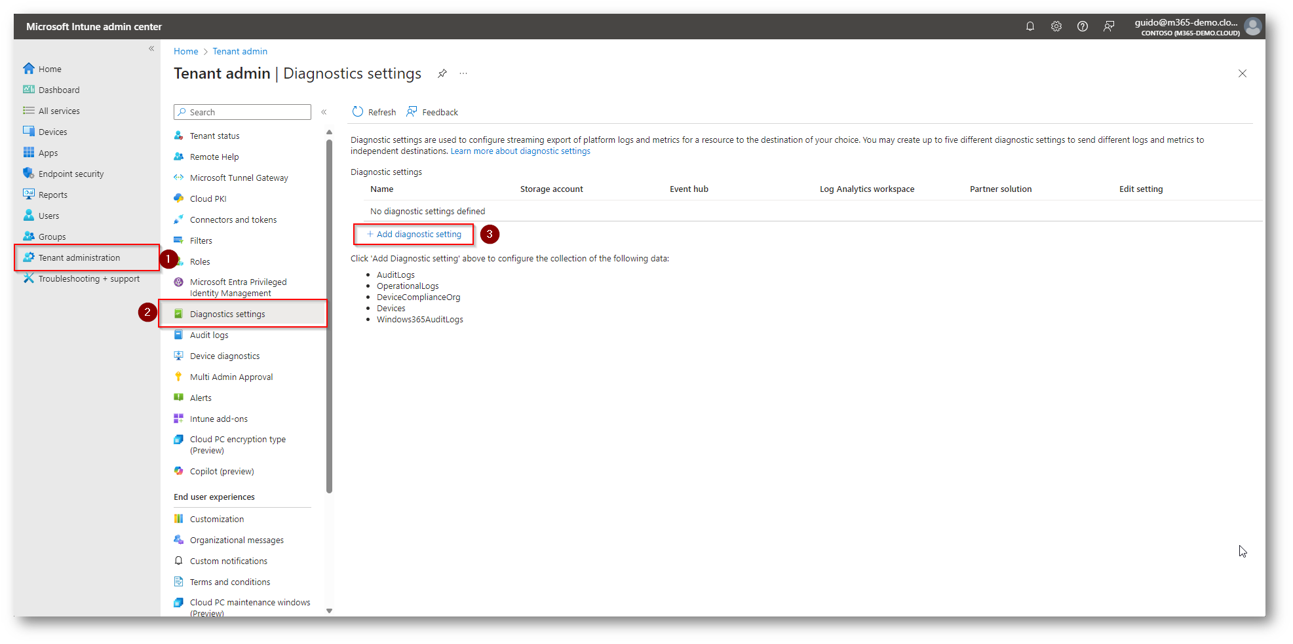
Task: Click the Filters icon in submenu
Action: (178, 240)
